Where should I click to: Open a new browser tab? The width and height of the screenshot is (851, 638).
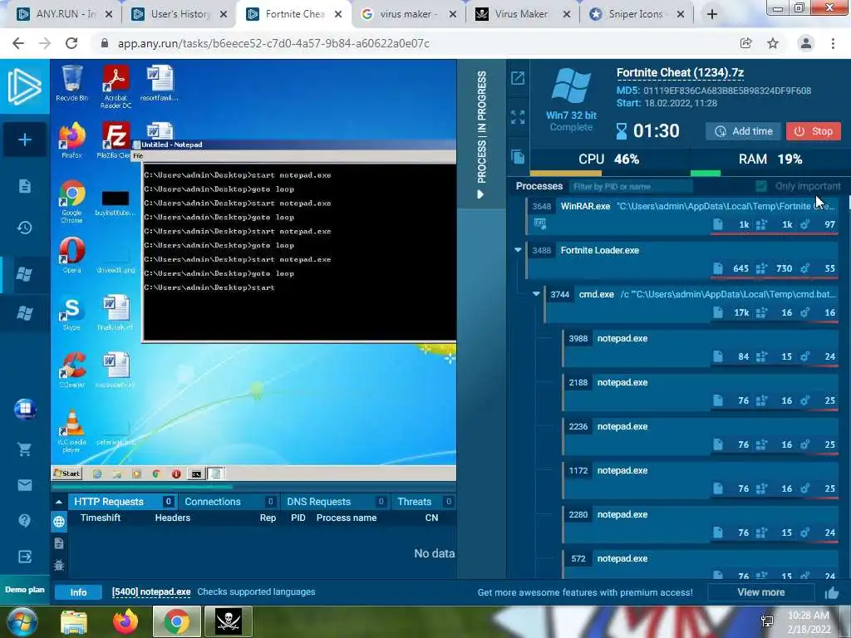tap(712, 14)
